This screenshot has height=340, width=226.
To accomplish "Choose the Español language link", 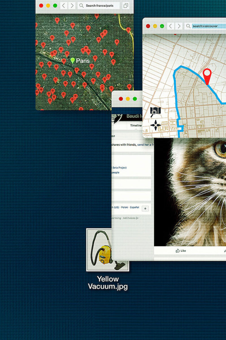I will click(134, 207).
